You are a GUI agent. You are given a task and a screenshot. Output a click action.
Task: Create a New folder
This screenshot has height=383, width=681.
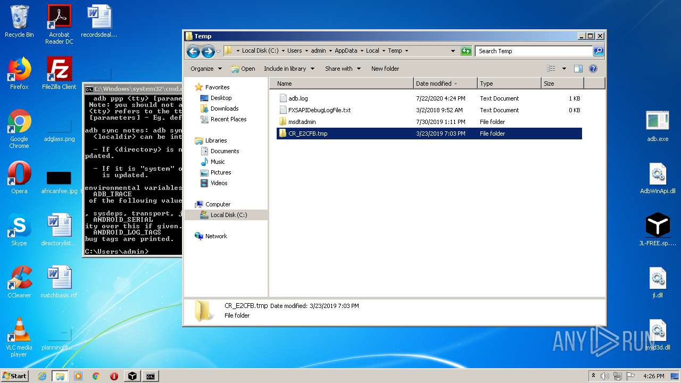(385, 69)
